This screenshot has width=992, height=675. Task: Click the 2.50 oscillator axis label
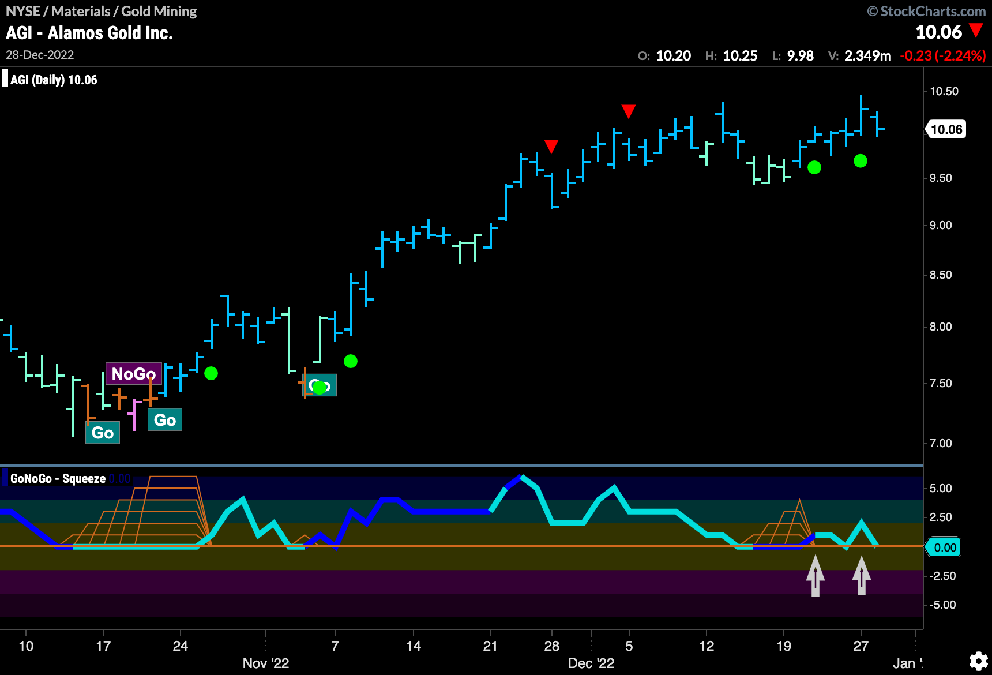(941, 517)
